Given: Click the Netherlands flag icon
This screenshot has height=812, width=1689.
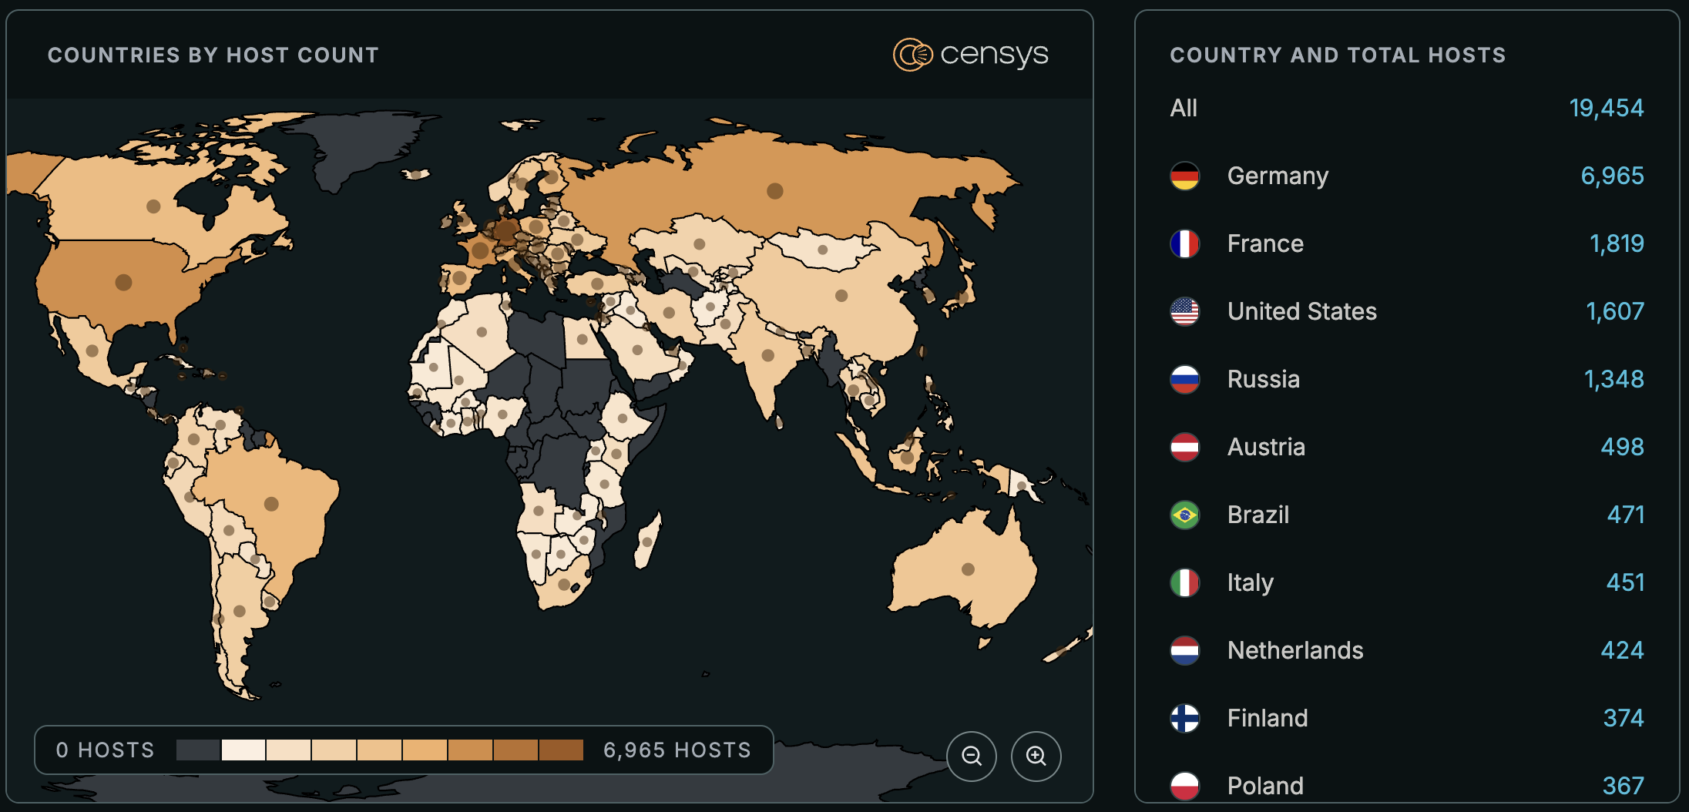Looking at the screenshot, I should click(x=1185, y=650).
